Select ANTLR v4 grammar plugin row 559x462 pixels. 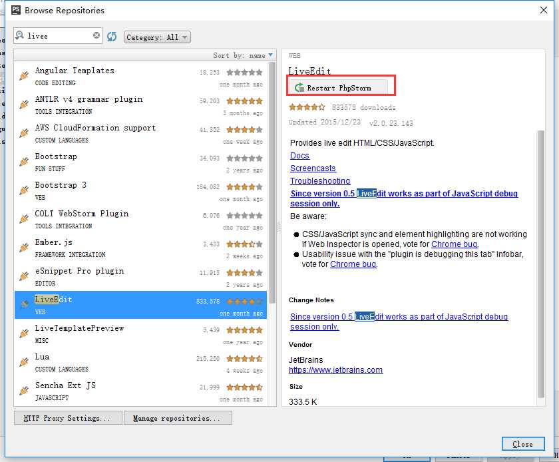[x=140, y=105]
